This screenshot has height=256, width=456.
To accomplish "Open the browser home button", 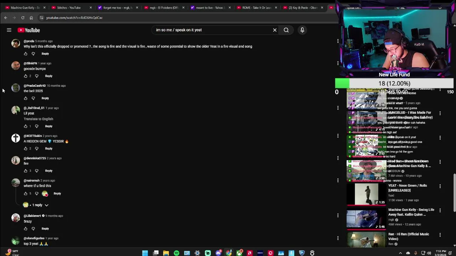I will pos(31,17).
